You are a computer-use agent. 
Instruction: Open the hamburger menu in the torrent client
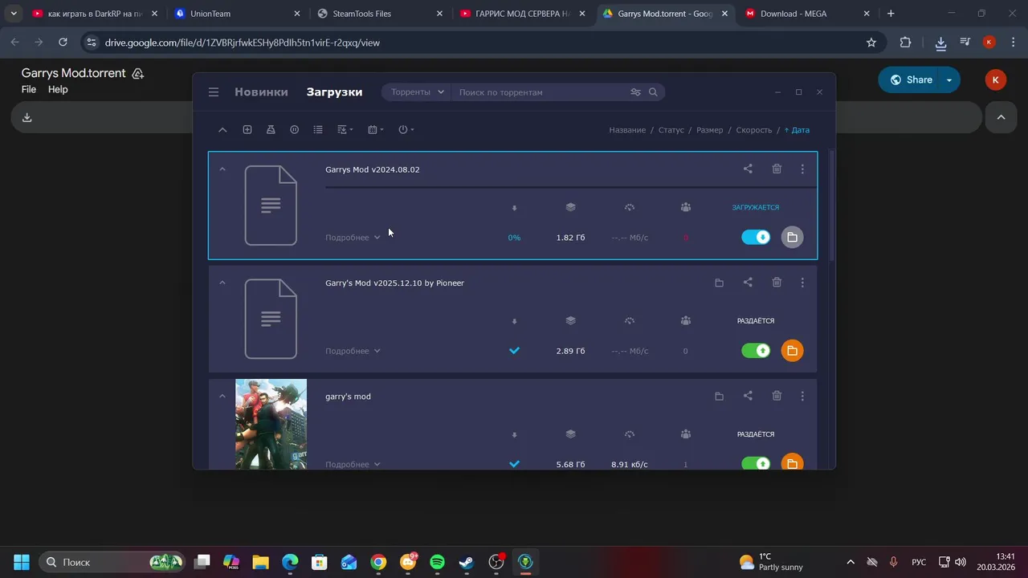point(214,92)
